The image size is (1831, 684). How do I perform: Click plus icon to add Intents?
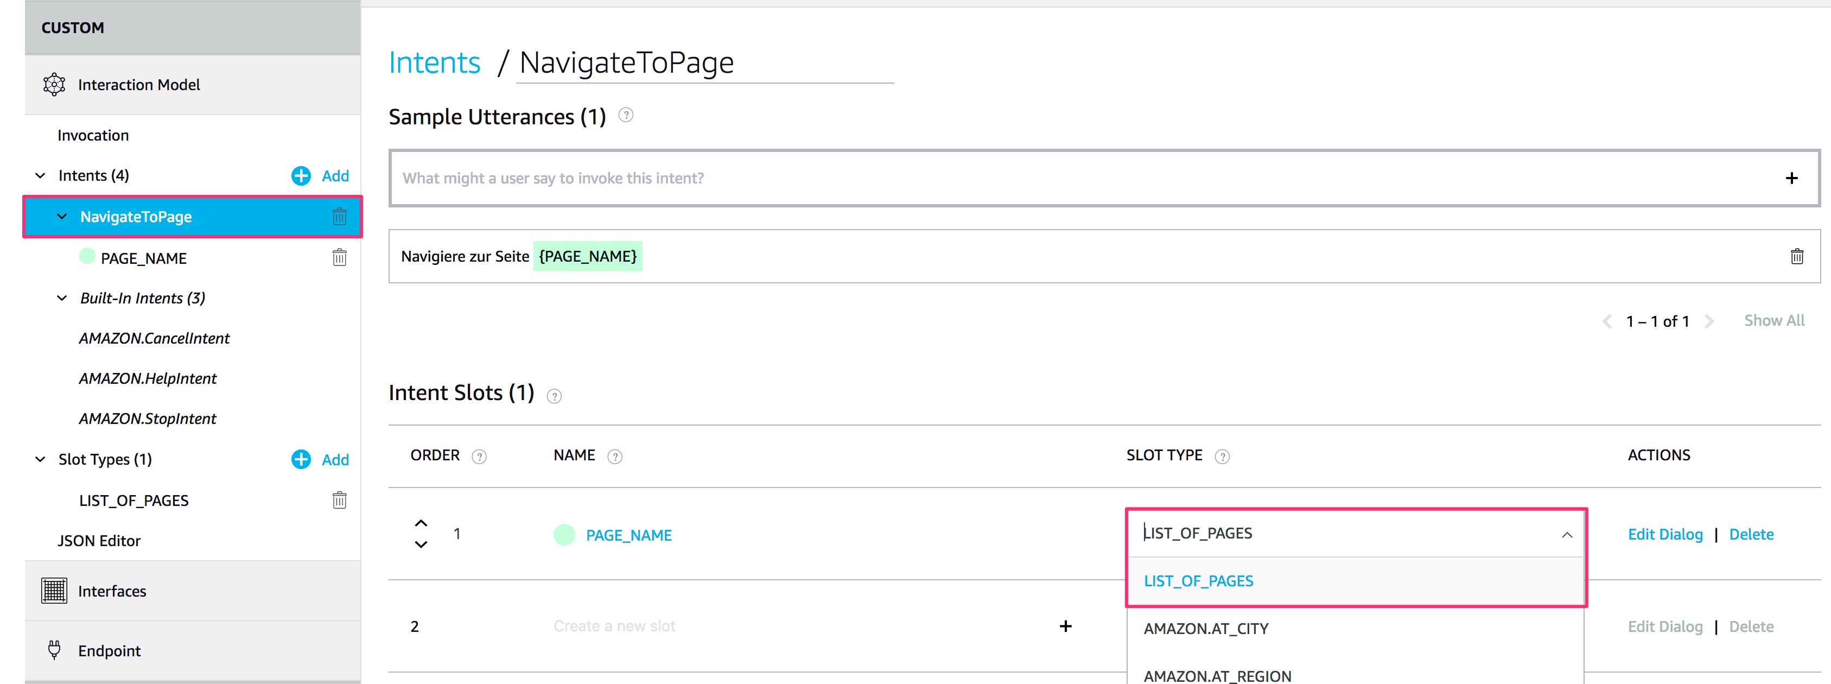(301, 176)
